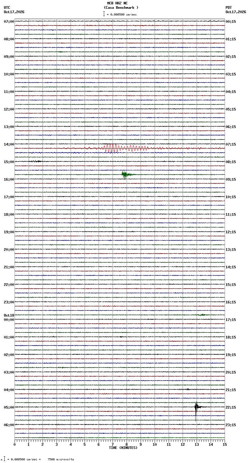Click the PDT header label
Viewport: 248px width, 463px height.
(229, 8)
